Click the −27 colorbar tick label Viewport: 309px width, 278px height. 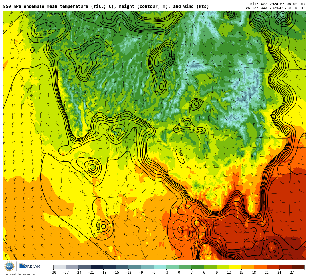click(66, 273)
